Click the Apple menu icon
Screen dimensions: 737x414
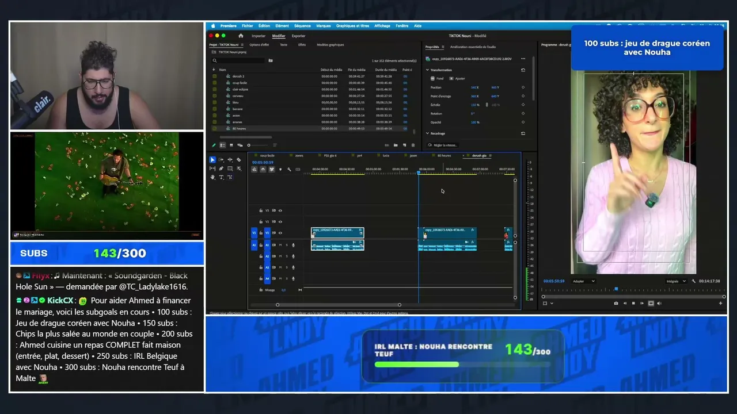[x=213, y=26]
